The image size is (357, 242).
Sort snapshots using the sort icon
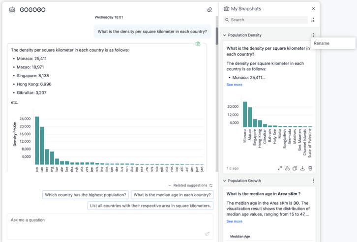[x=313, y=20]
